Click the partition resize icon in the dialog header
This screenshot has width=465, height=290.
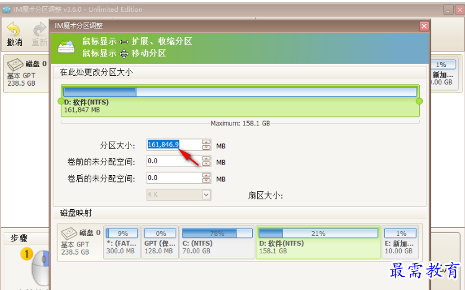66,47
